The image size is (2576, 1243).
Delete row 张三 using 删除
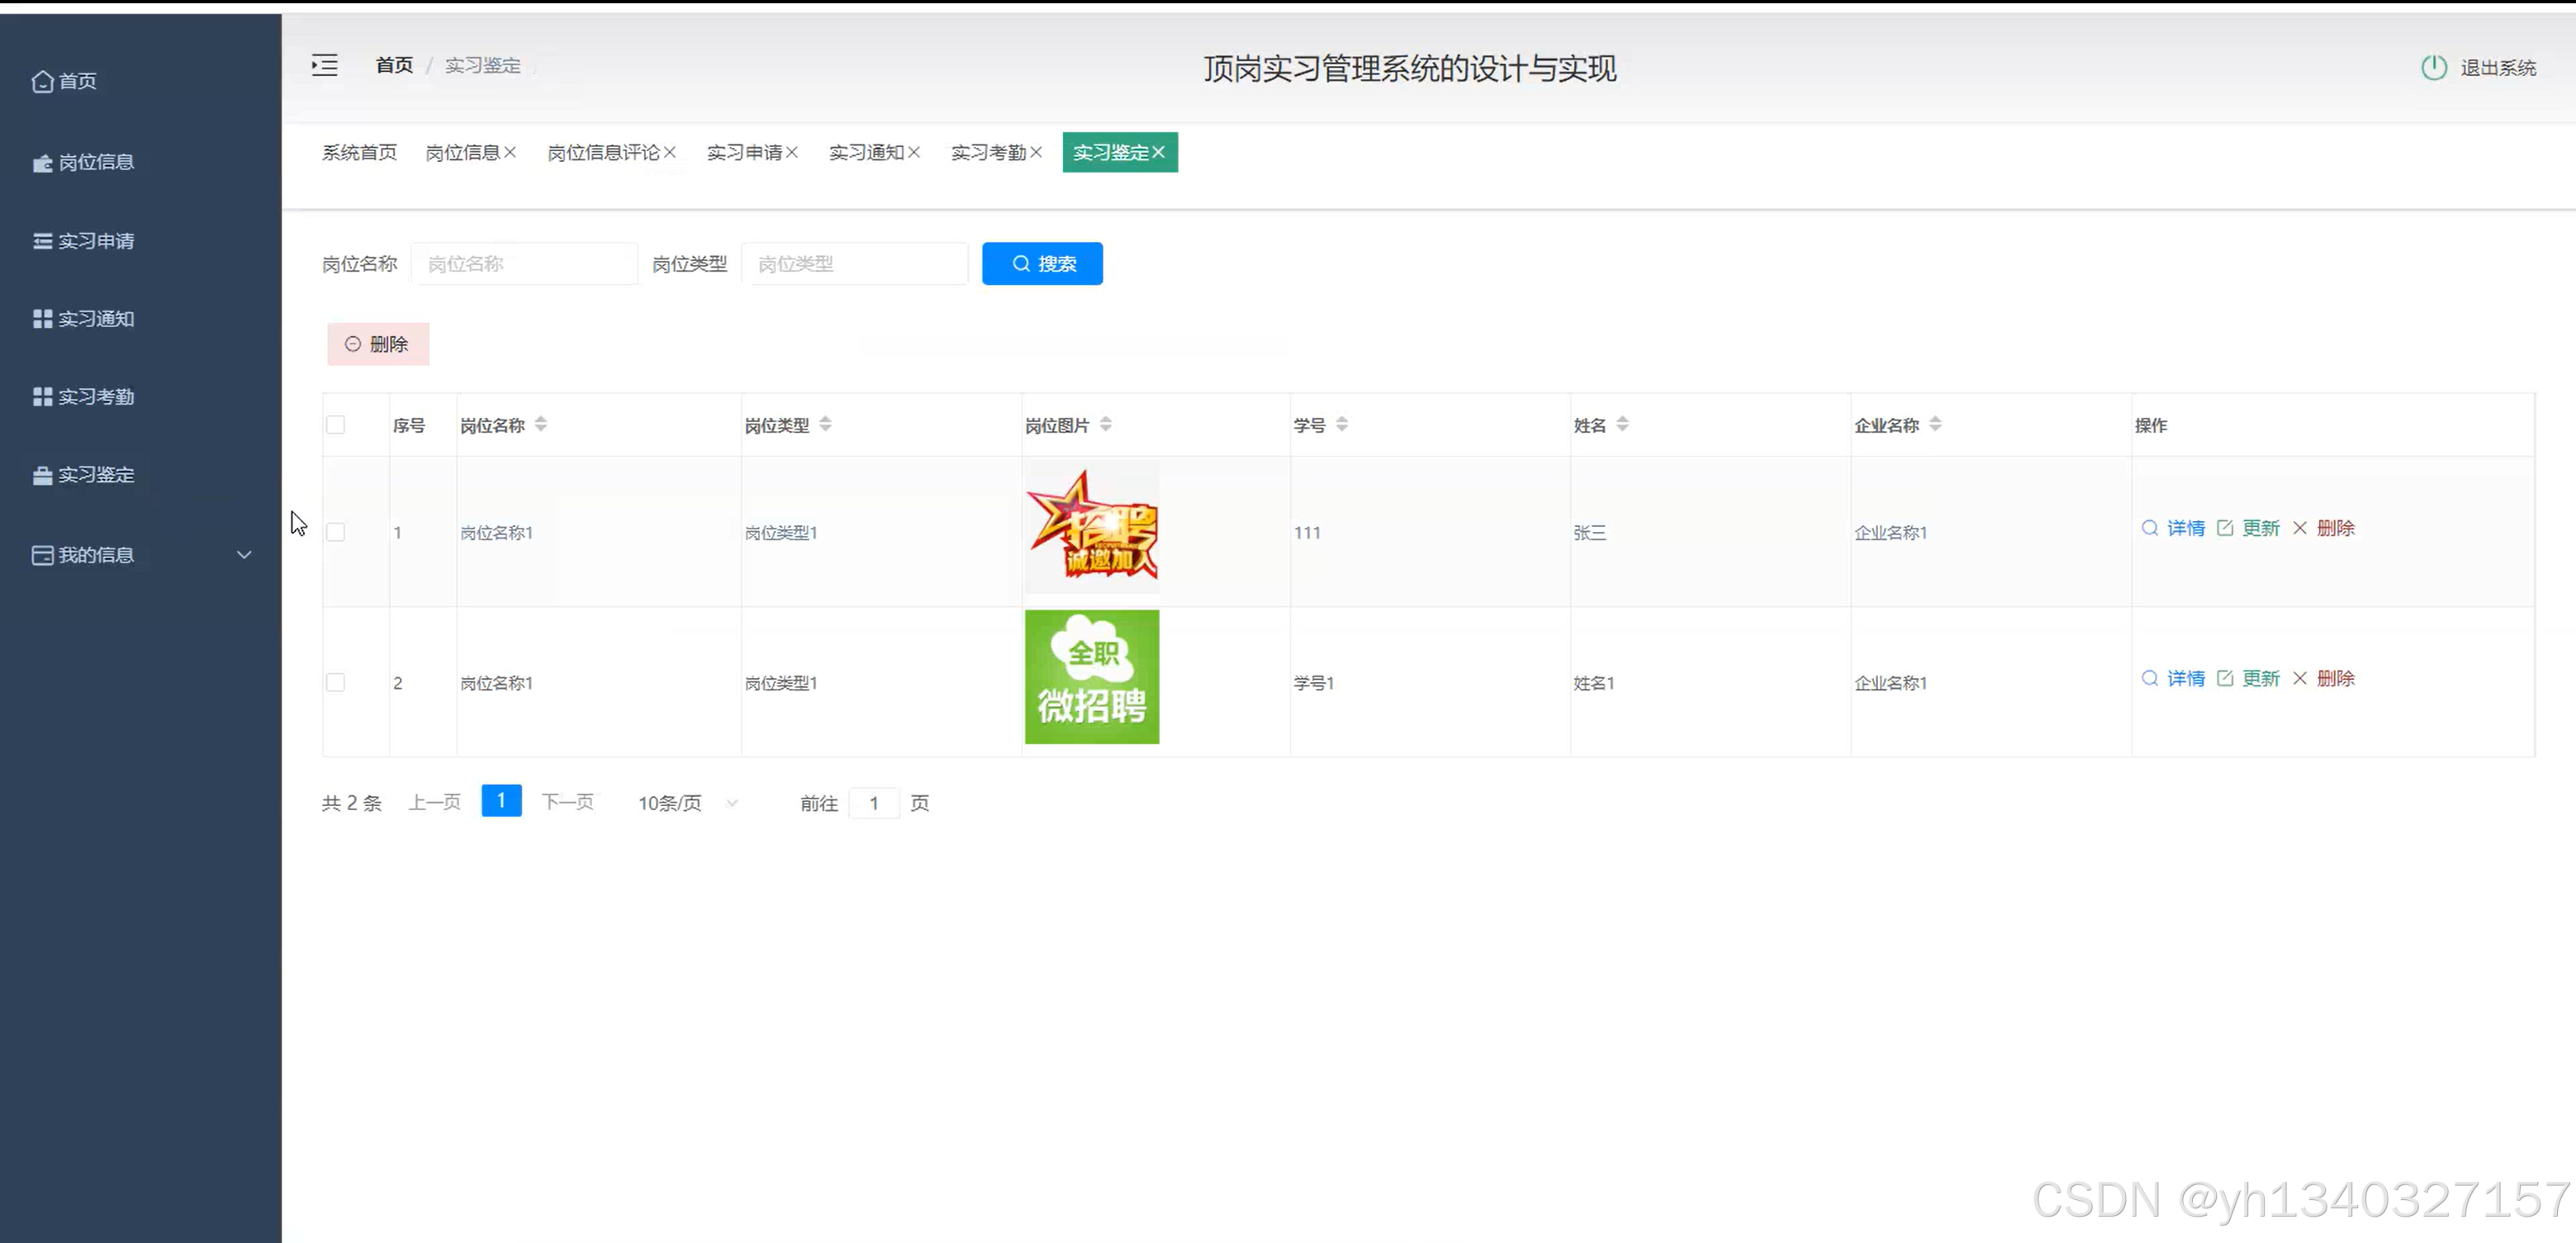tap(2334, 528)
